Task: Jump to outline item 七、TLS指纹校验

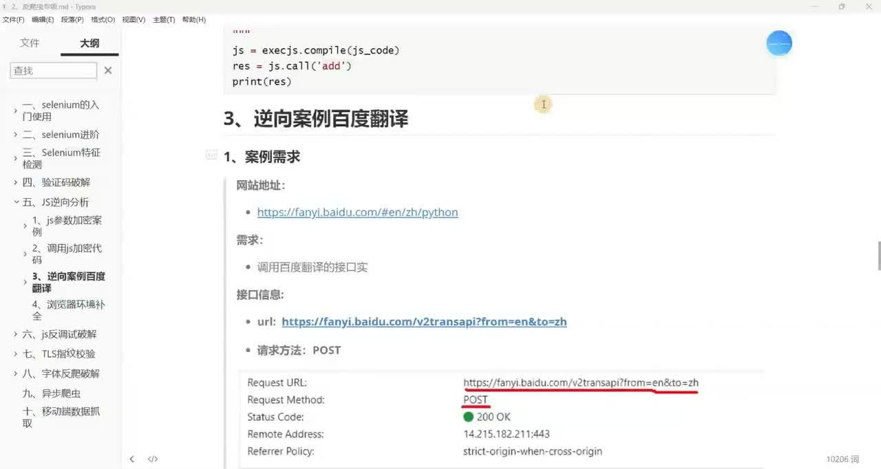Action: [x=59, y=354]
